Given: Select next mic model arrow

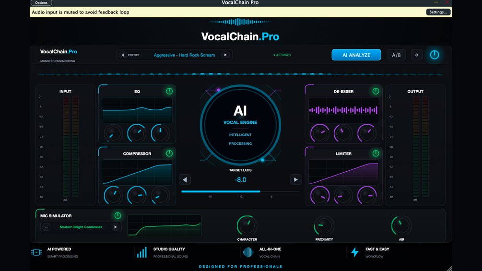Looking at the screenshot, I should tap(116, 227).
